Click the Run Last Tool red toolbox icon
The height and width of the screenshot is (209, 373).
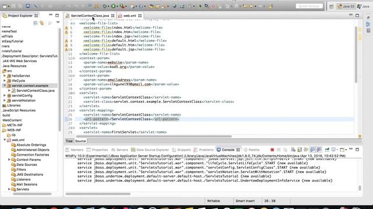pos(122,6)
